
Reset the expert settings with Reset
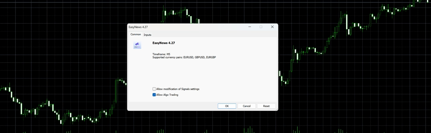click(x=266, y=106)
